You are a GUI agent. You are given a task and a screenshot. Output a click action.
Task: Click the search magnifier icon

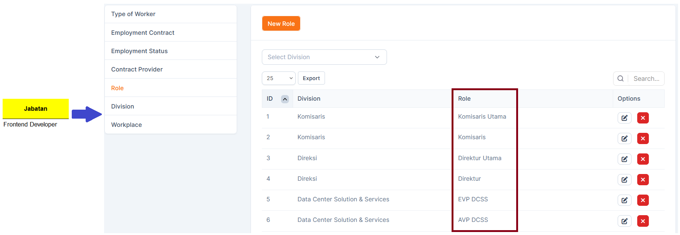coord(620,79)
